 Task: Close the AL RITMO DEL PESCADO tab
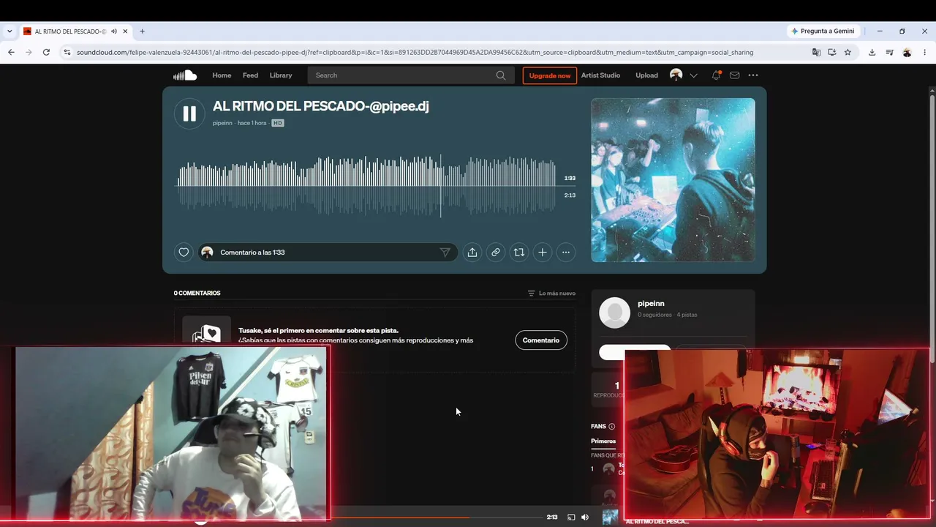click(125, 31)
